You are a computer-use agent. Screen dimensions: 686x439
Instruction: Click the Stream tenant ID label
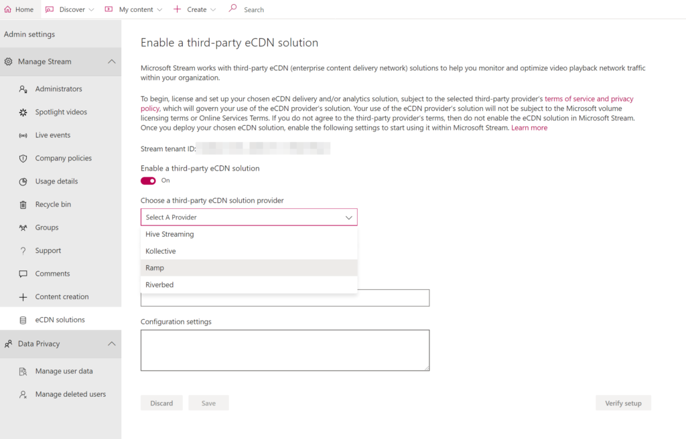pyautogui.click(x=168, y=149)
